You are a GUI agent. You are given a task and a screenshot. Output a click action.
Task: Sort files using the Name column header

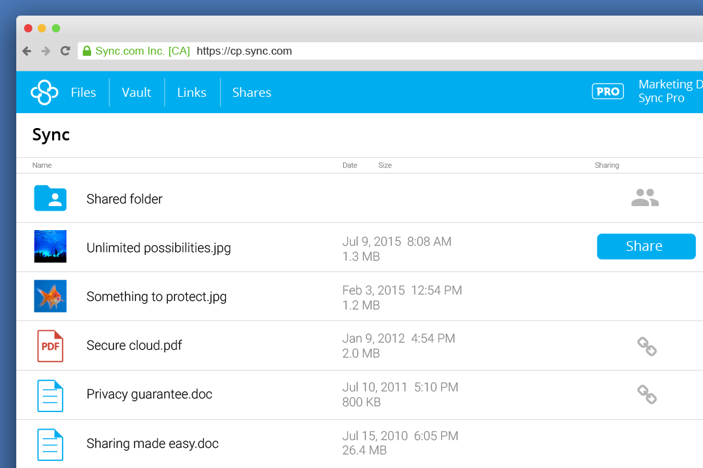[x=42, y=165]
